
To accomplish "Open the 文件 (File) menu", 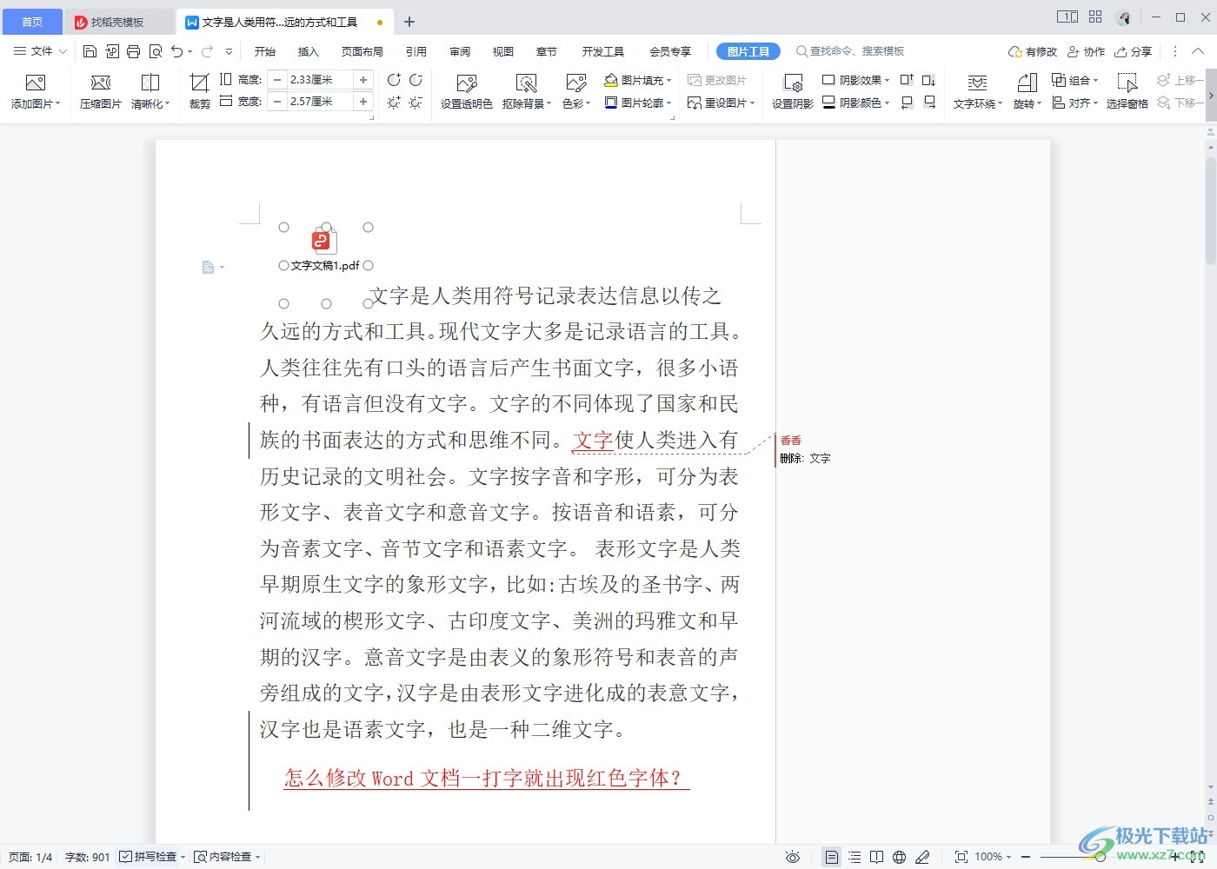I will [x=40, y=51].
